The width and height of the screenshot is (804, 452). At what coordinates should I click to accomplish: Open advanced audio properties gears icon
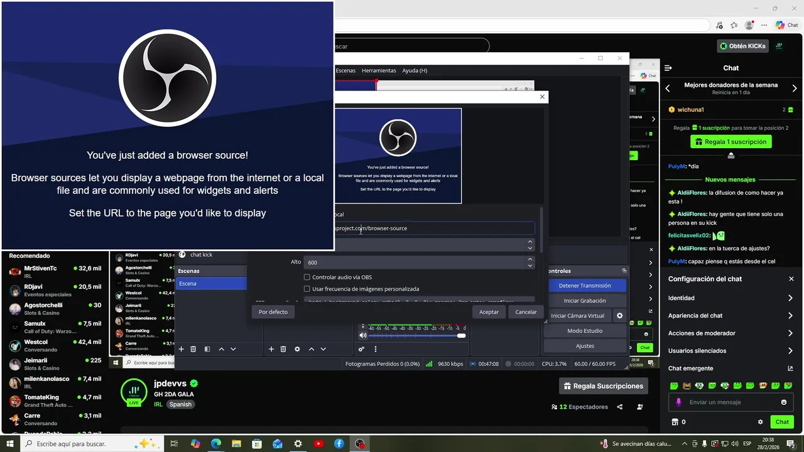(362, 349)
